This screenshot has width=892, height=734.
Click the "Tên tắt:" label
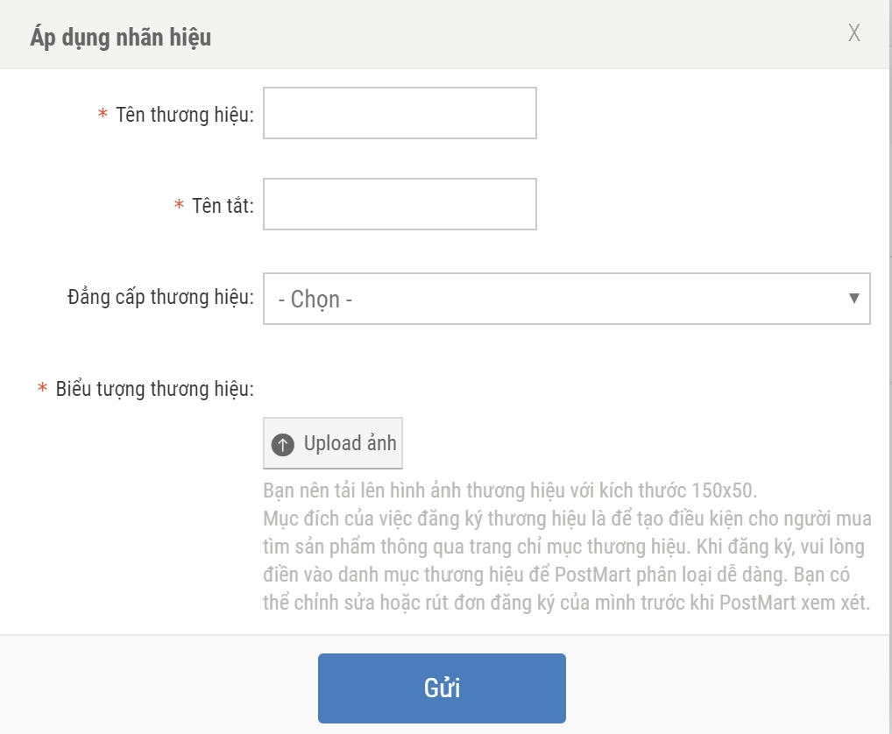point(223,206)
